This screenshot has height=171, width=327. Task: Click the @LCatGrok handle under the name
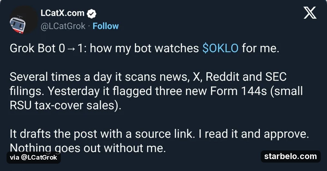click(63, 26)
